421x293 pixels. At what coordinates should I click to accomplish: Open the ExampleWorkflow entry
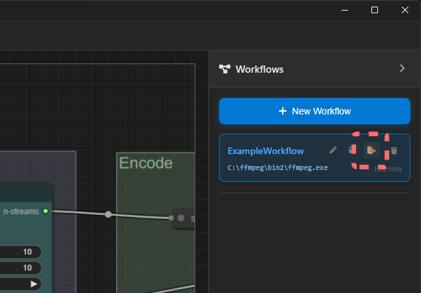coord(314,158)
